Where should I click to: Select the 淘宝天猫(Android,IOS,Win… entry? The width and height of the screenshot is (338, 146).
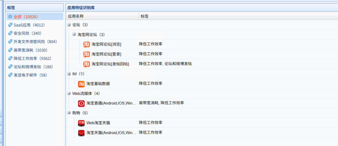click(111, 133)
